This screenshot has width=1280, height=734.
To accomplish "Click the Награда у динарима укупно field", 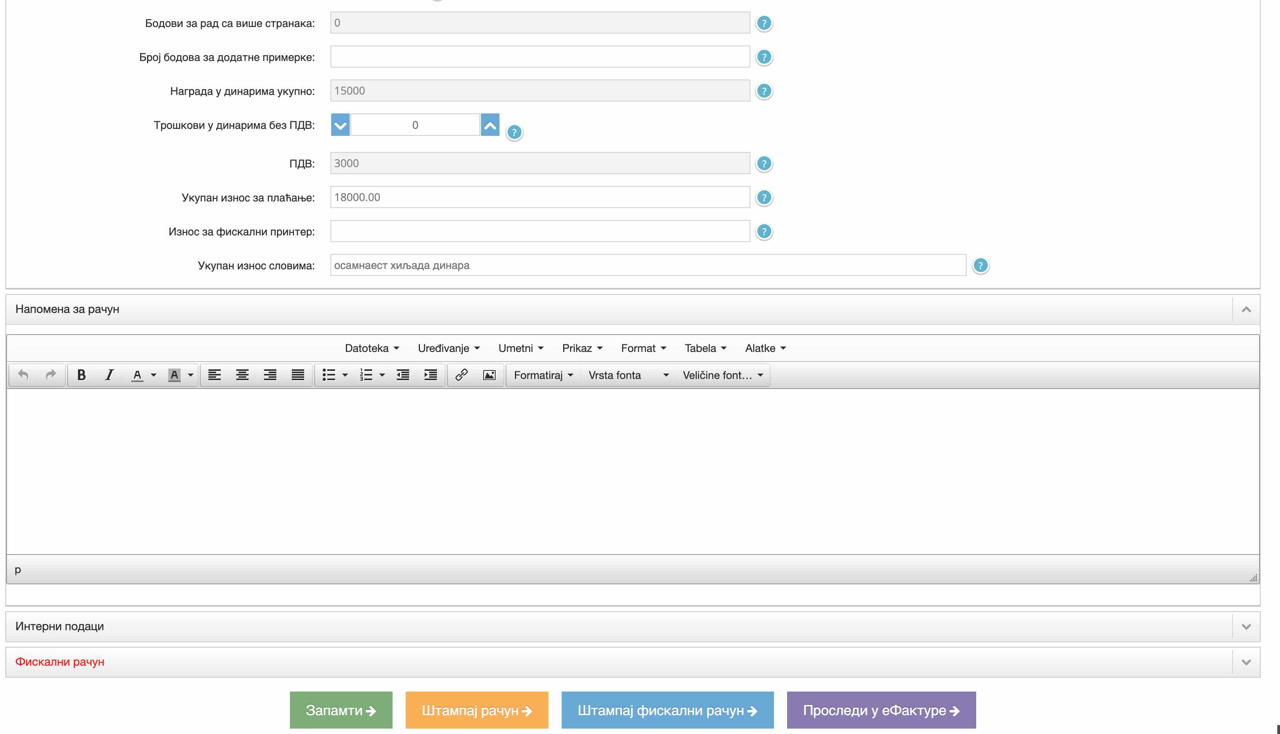I will point(540,90).
